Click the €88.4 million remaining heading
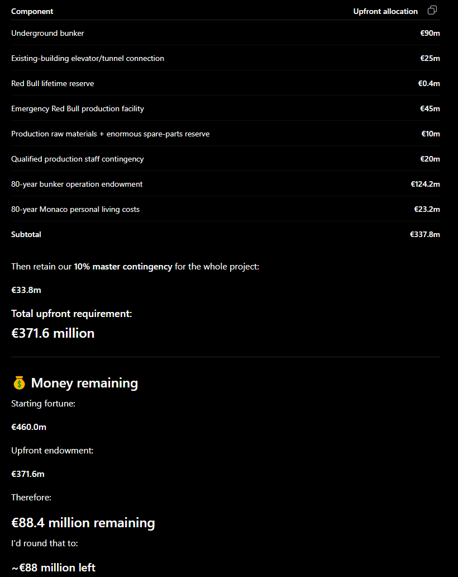The height and width of the screenshot is (577, 458). (x=83, y=523)
